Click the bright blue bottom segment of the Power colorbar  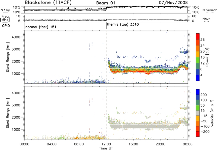[x=198, y=78]
